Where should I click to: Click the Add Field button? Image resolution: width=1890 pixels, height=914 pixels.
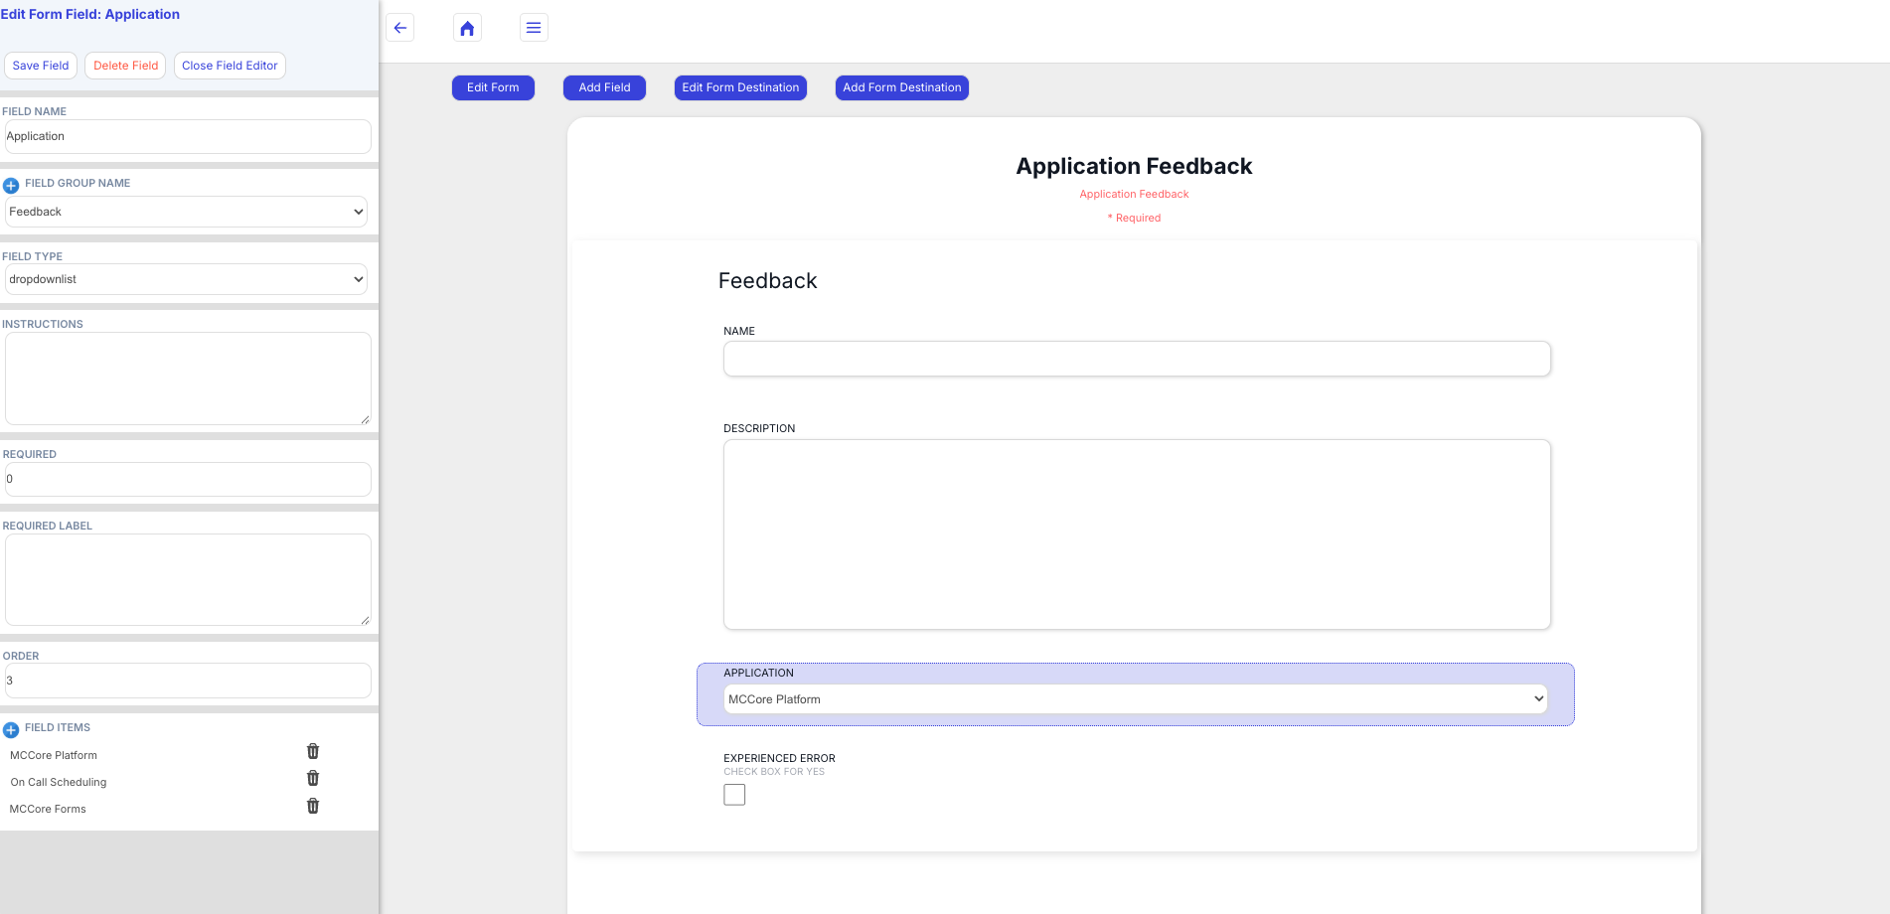click(x=604, y=87)
